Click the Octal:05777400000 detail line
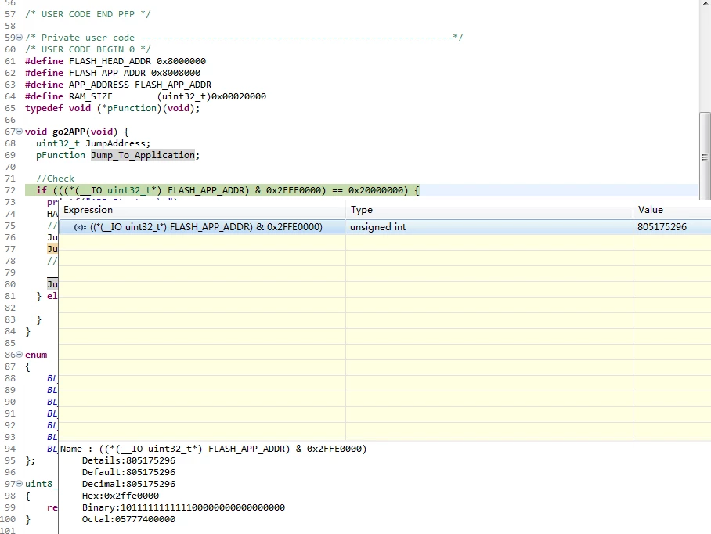This screenshot has width=711, height=534. (x=128, y=519)
